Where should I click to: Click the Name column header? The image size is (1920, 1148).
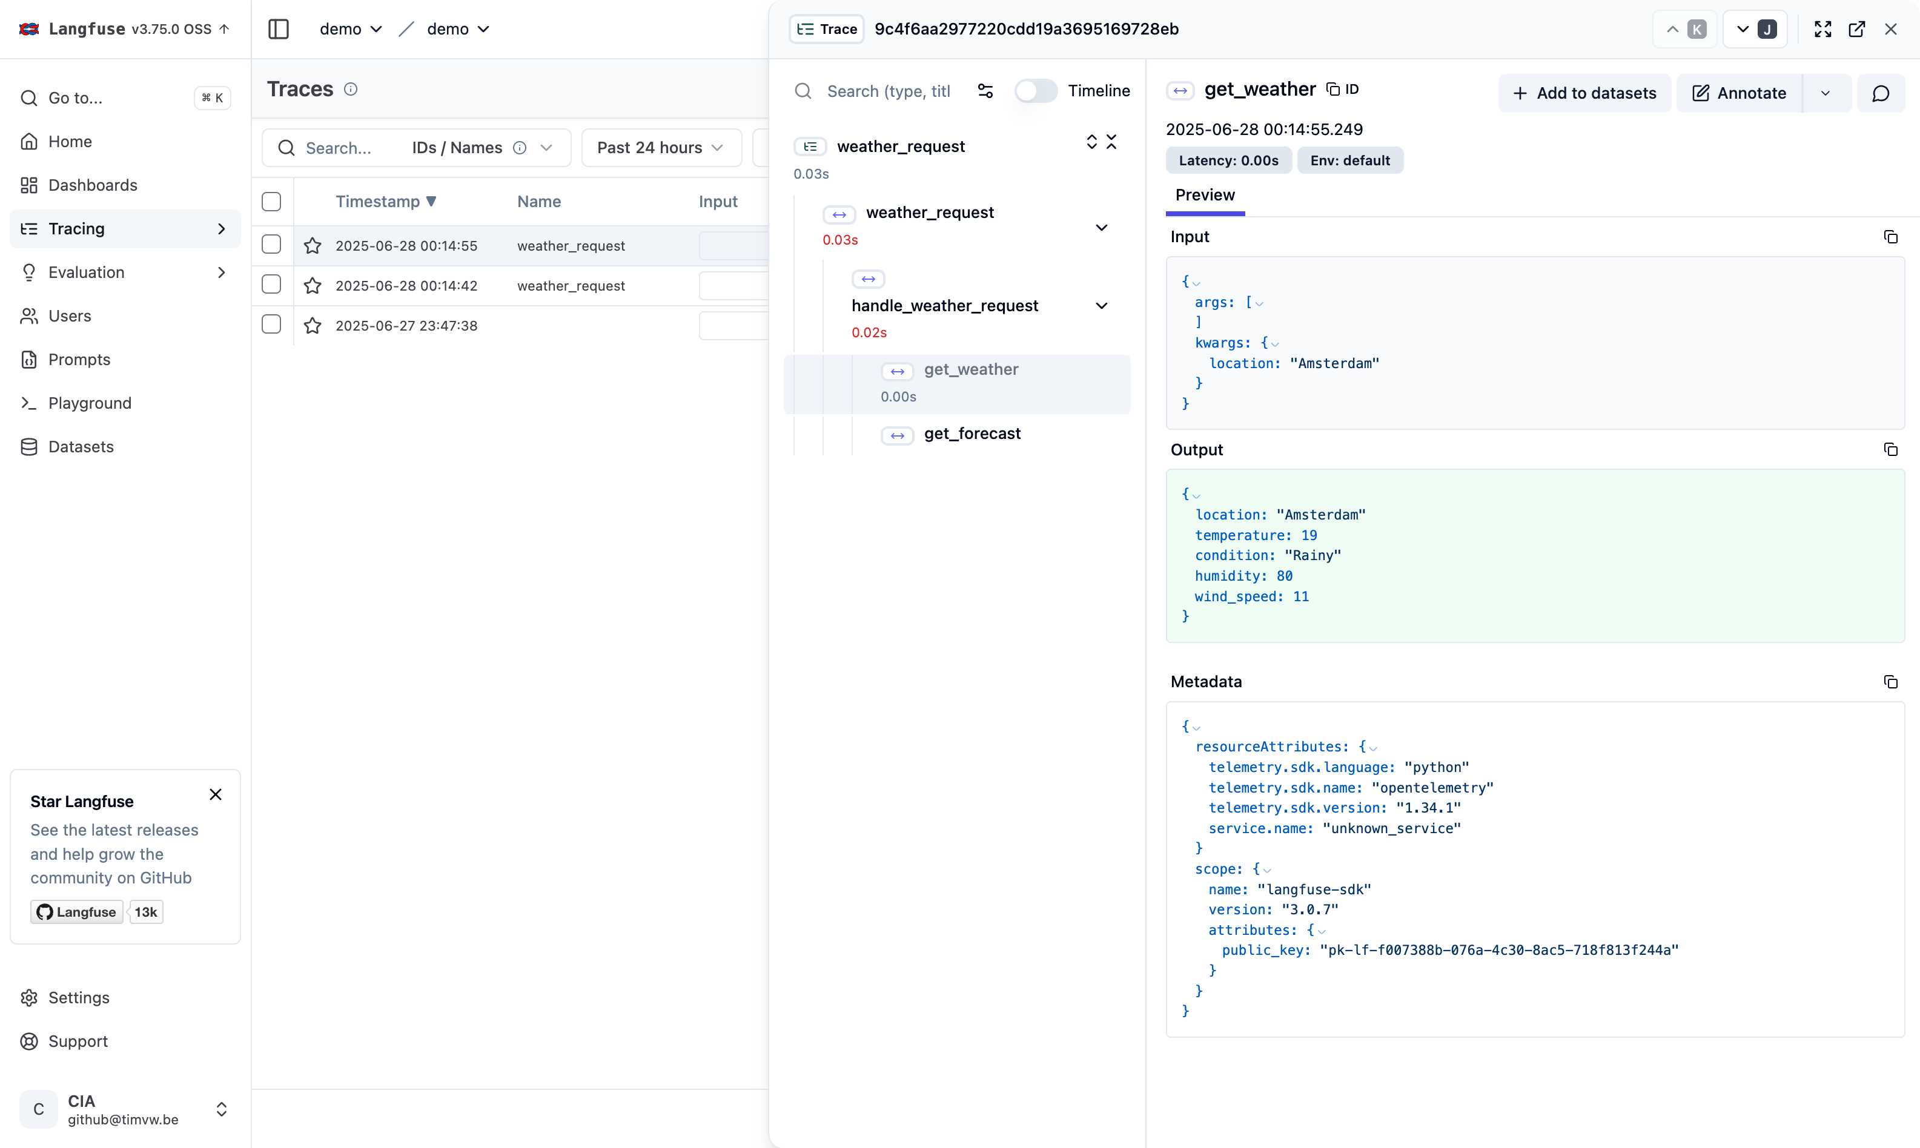click(x=540, y=202)
